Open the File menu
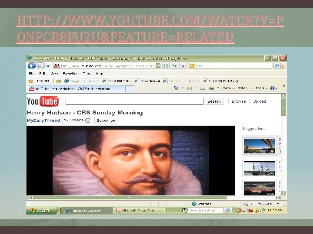 [32, 73]
